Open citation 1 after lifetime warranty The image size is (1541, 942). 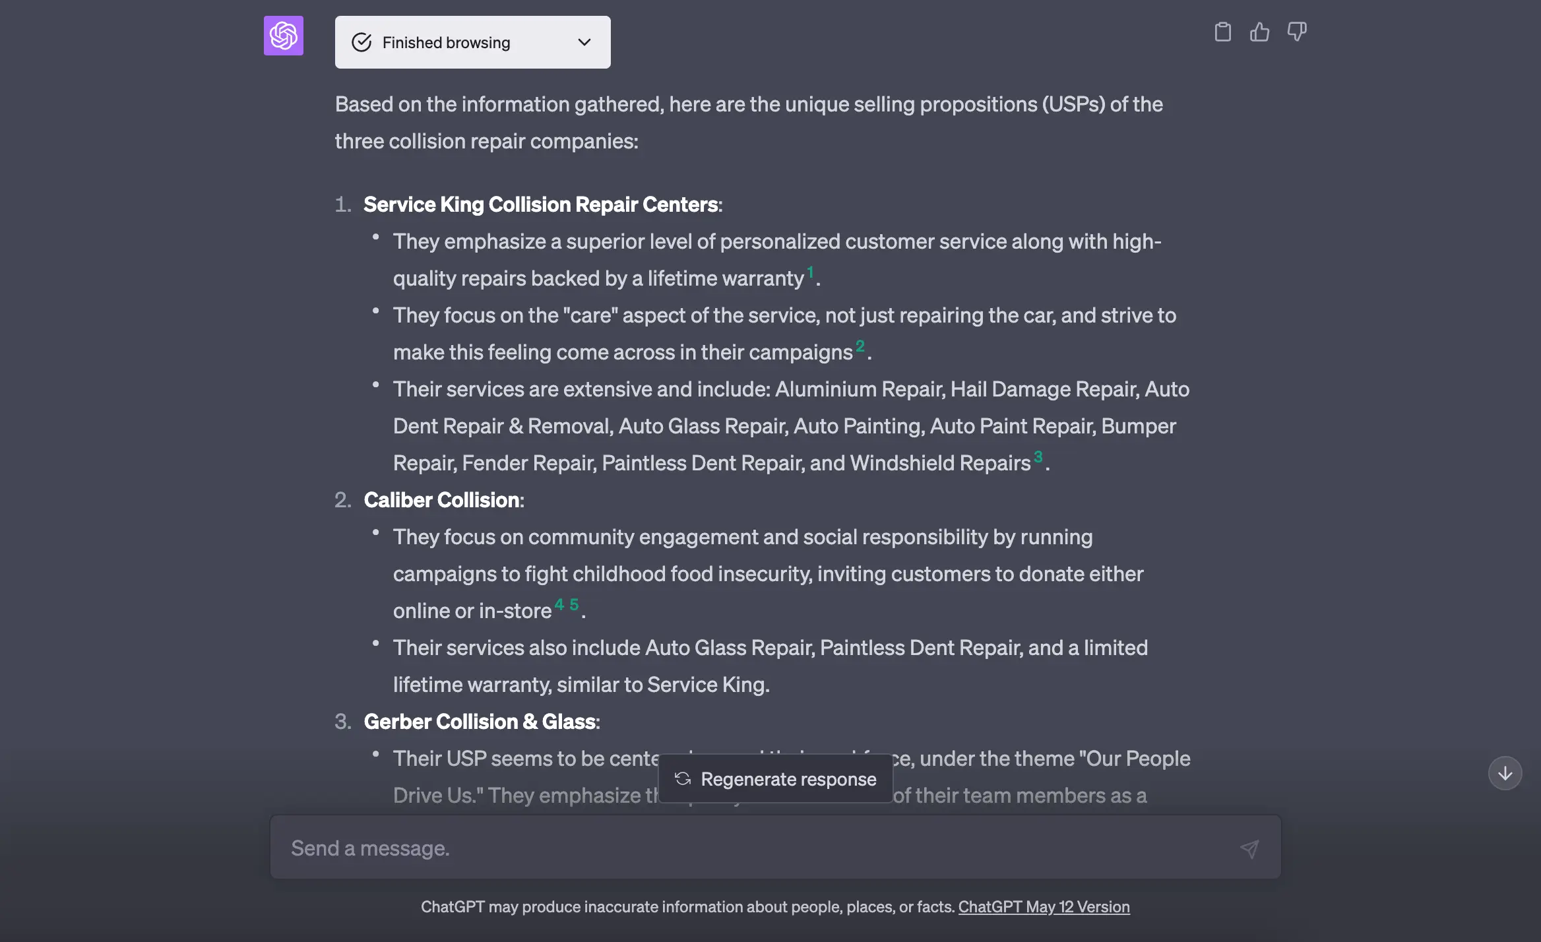(810, 272)
